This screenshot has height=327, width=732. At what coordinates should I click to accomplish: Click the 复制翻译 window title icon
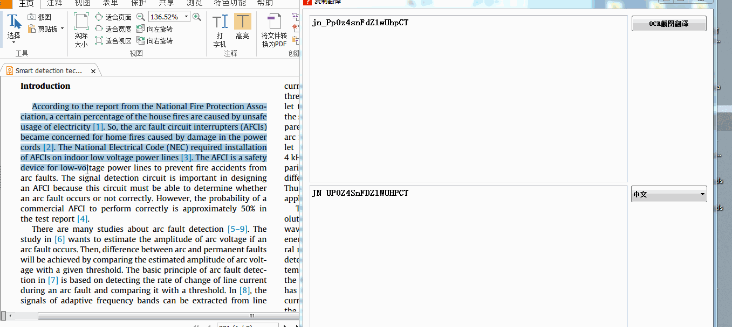tap(307, 2)
